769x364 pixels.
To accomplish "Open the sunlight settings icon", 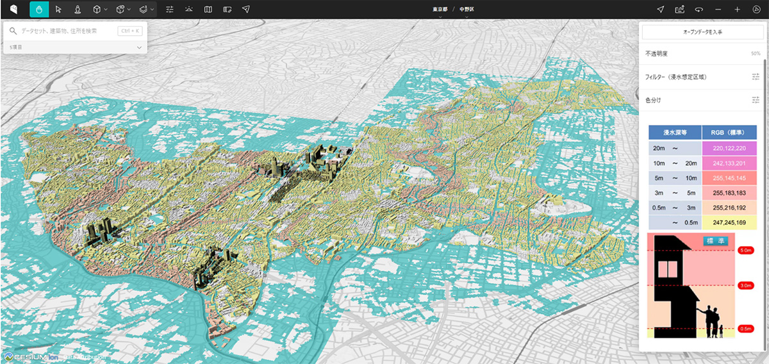I will tap(188, 10).
